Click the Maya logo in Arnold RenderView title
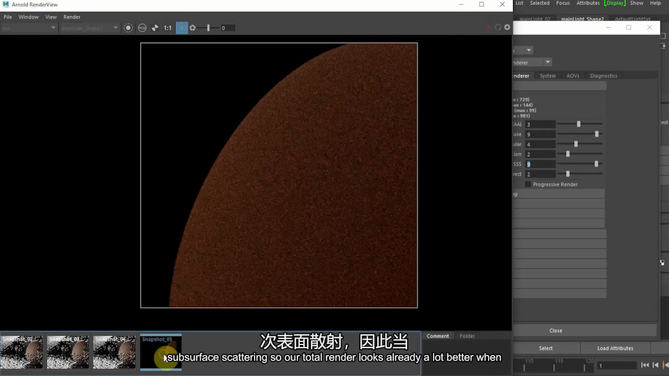Viewport: 669px width, 376px height. [6, 4]
